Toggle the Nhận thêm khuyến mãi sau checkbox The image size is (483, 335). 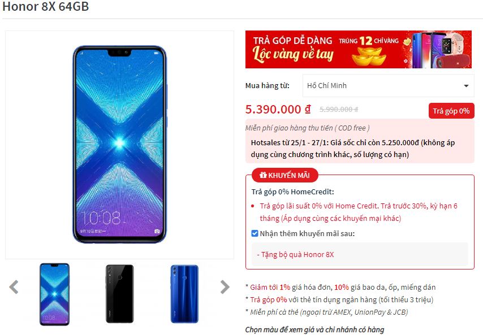pos(255,233)
